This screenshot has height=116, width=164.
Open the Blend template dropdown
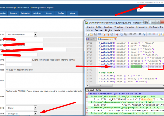[x=35, y=108]
